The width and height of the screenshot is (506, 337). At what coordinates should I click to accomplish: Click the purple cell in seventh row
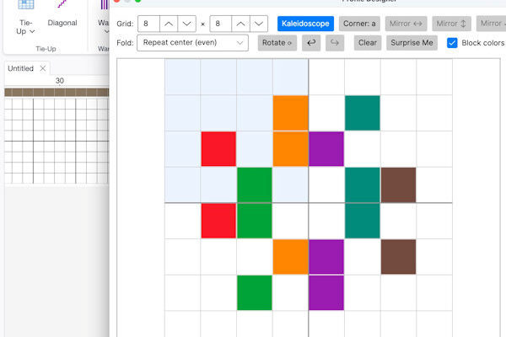click(x=326, y=293)
